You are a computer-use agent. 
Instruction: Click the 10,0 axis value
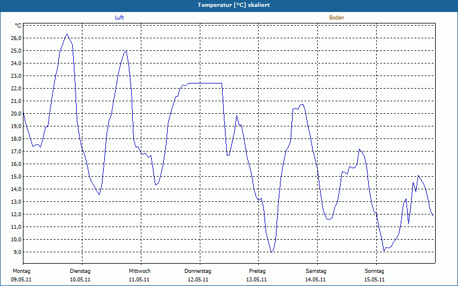click(x=16, y=239)
